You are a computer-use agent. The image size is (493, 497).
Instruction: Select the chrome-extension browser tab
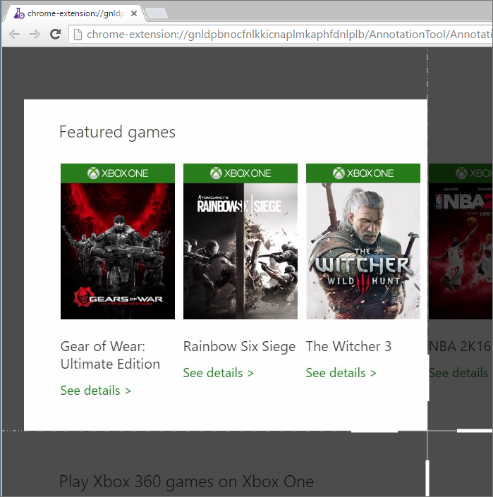75,13
